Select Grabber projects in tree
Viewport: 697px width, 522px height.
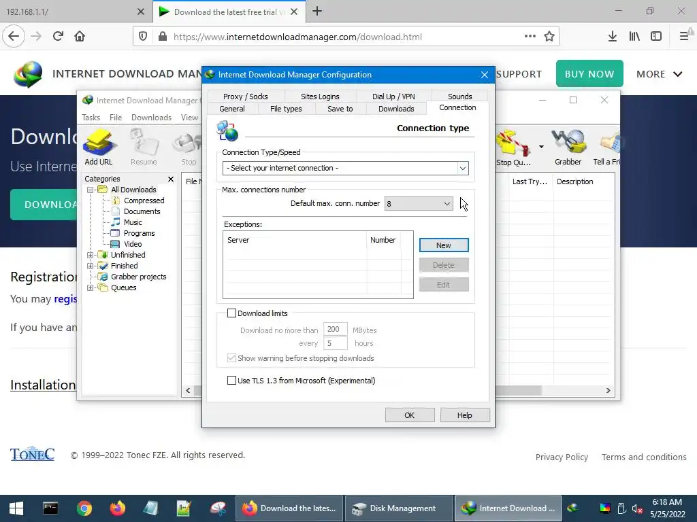tap(138, 277)
